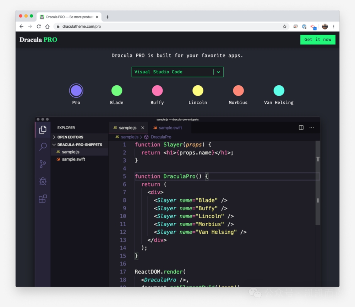Open the user profile avatar
Viewport: 355px width, 307px height.
click(325, 27)
